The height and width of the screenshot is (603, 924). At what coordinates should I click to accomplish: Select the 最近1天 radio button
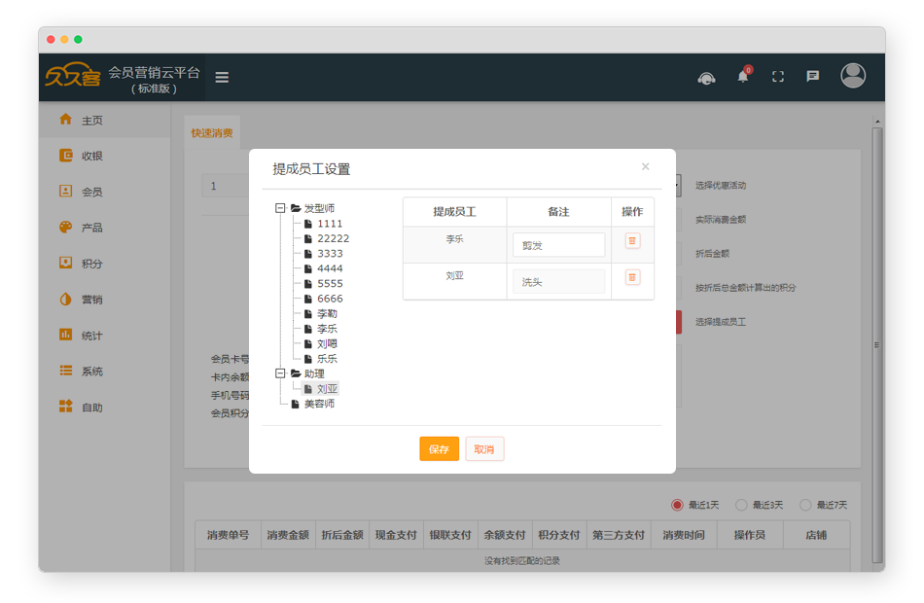[x=677, y=505]
